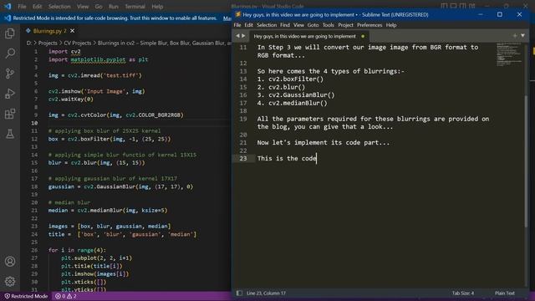The height and width of the screenshot is (301, 535).
Task: Open the Help menu in VS Code
Action: pyautogui.click(x=157, y=7)
